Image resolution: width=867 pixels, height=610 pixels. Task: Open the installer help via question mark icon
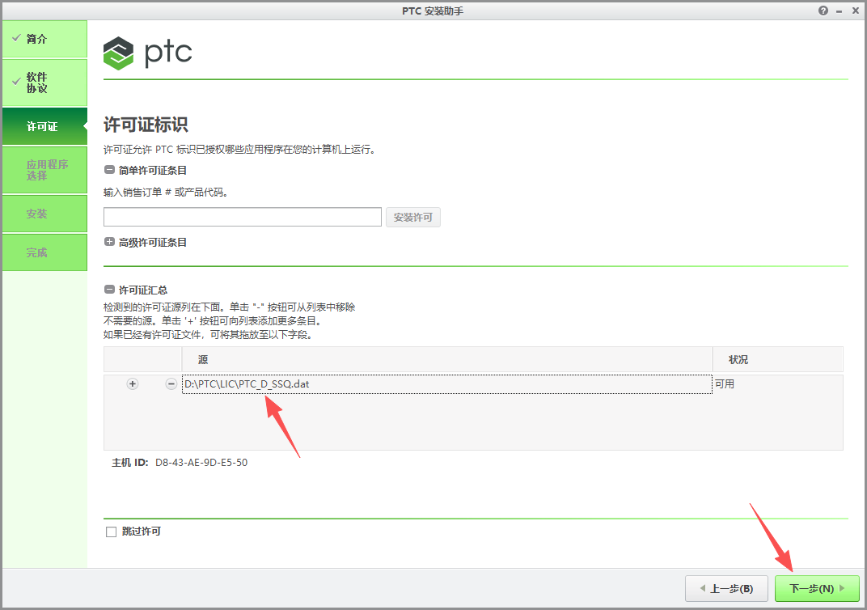click(823, 11)
